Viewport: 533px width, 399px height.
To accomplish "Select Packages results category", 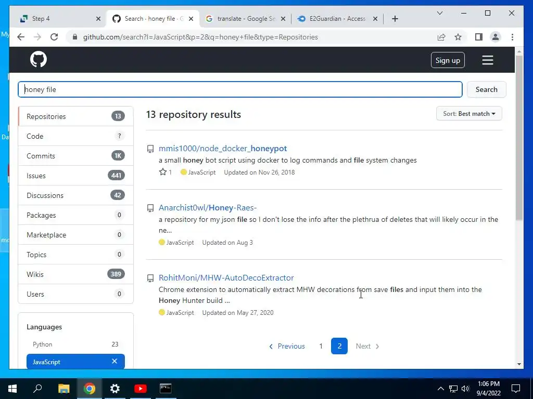I will pyautogui.click(x=75, y=215).
